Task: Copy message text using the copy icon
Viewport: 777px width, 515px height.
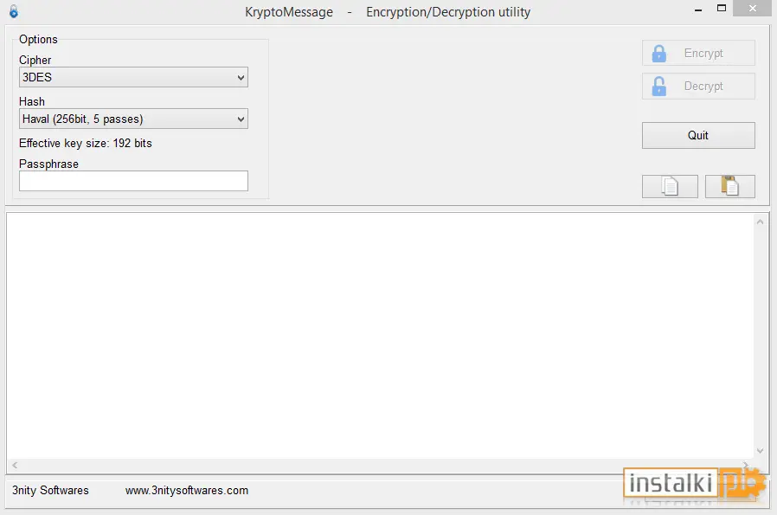Action: pos(670,186)
